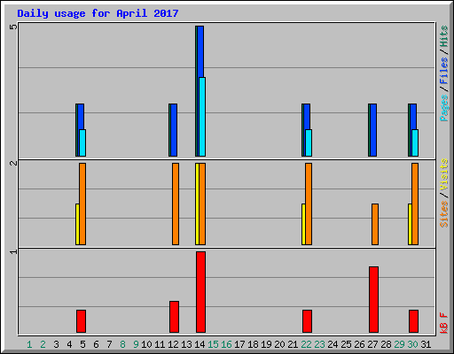The image size is (454, 354).
Task: Click the 'Pages' legend label
Action: click(443, 107)
